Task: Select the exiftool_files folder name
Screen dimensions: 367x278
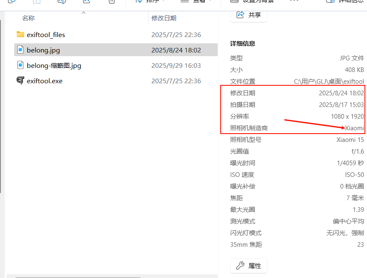Action: pyautogui.click(x=46, y=35)
